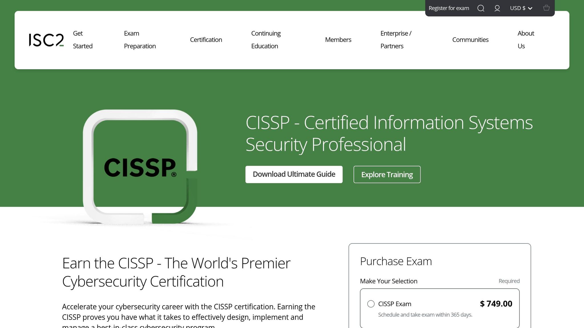This screenshot has width=584, height=328.
Task: Navigate to the Members menu
Action: click(338, 40)
